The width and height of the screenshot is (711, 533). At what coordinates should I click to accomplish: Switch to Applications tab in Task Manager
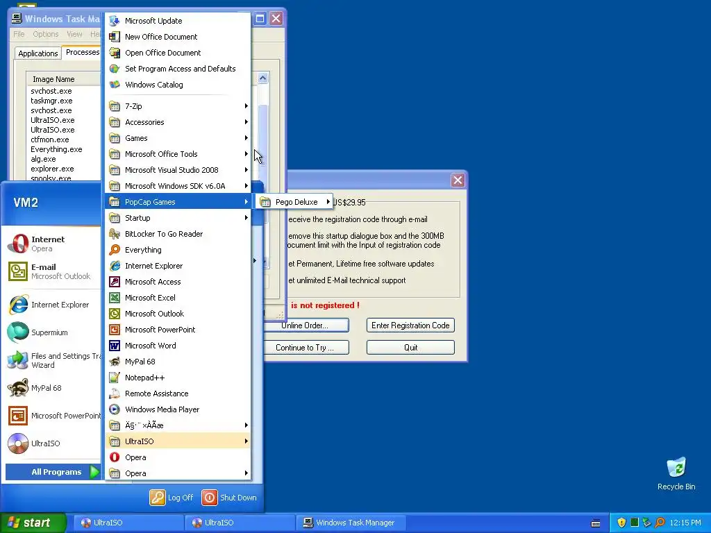[38, 53]
